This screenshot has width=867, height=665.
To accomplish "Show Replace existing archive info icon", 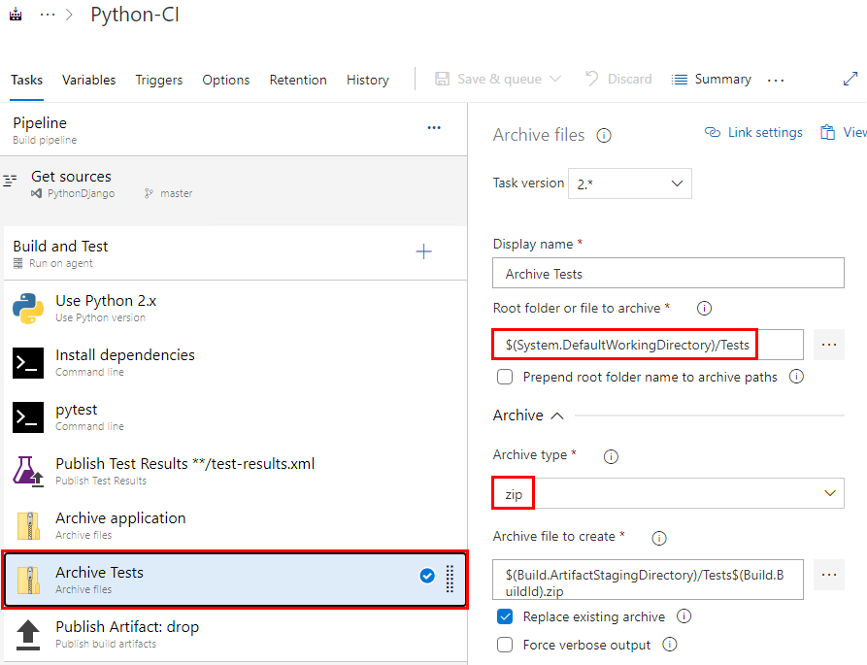I will (684, 616).
